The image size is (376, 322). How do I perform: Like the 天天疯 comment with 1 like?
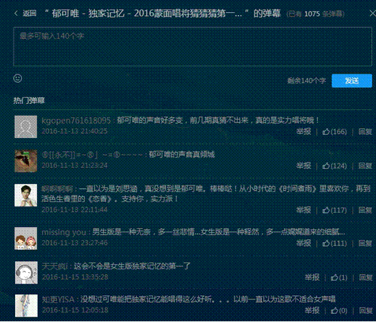339,278
